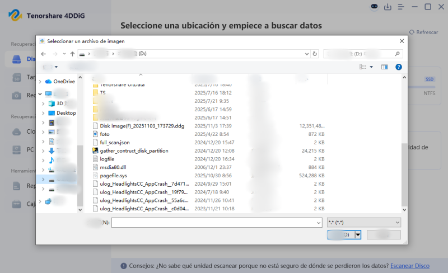Close the Seleccionar un archivo de imagen dialog
The image size is (448, 273).
coord(402,41)
